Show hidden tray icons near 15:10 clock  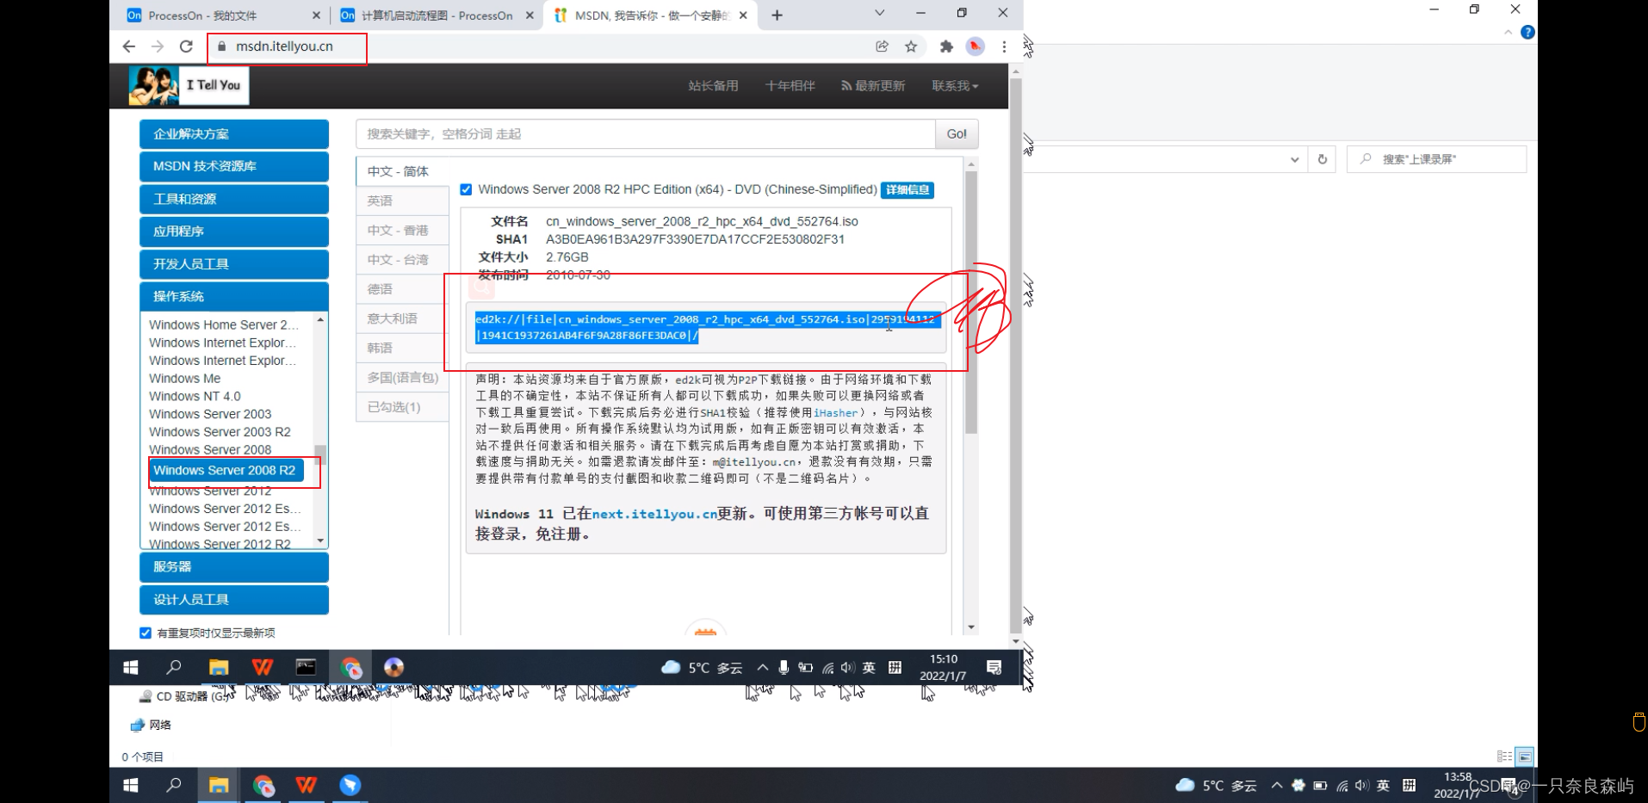point(763,667)
